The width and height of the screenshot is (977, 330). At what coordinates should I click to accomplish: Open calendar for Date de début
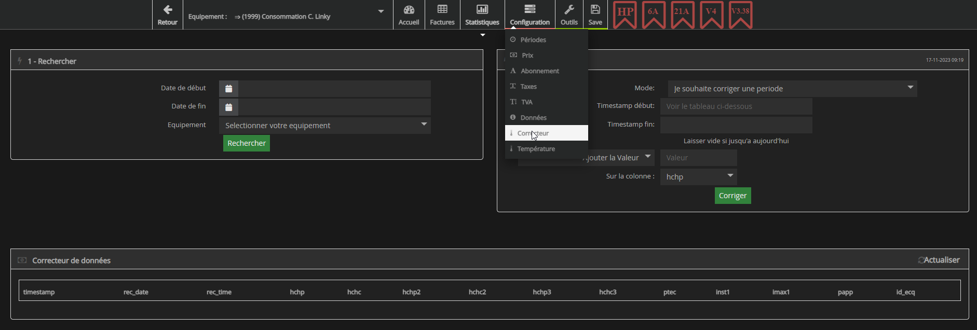228,89
